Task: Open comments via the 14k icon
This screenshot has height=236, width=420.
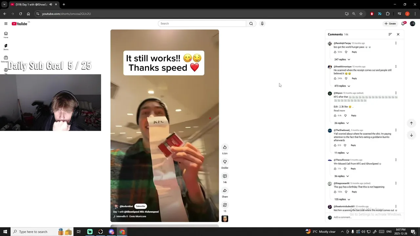Action: [x=225, y=176]
